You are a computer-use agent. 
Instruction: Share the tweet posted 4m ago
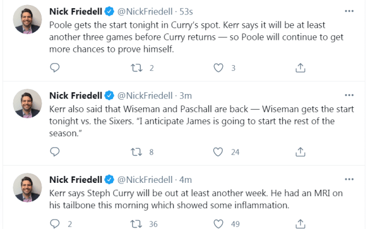pyautogui.click(x=300, y=224)
